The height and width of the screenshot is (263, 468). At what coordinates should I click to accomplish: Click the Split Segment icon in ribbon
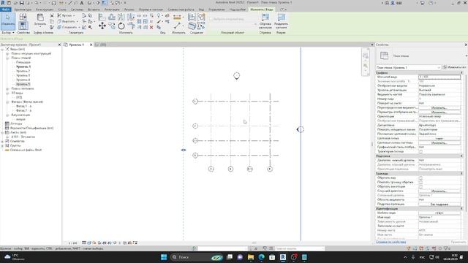pos(281,18)
